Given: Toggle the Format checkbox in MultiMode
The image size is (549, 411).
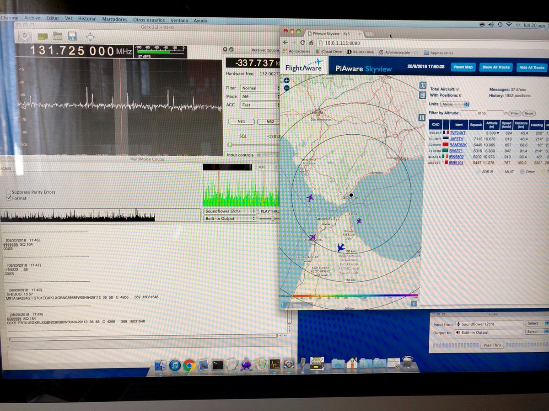Looking at the screenshot, I should [8, 198].
